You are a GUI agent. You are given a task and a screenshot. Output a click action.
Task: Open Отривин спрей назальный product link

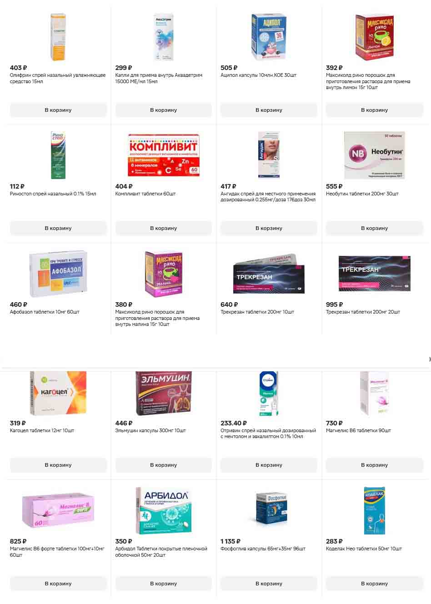[x=268, y=434]
